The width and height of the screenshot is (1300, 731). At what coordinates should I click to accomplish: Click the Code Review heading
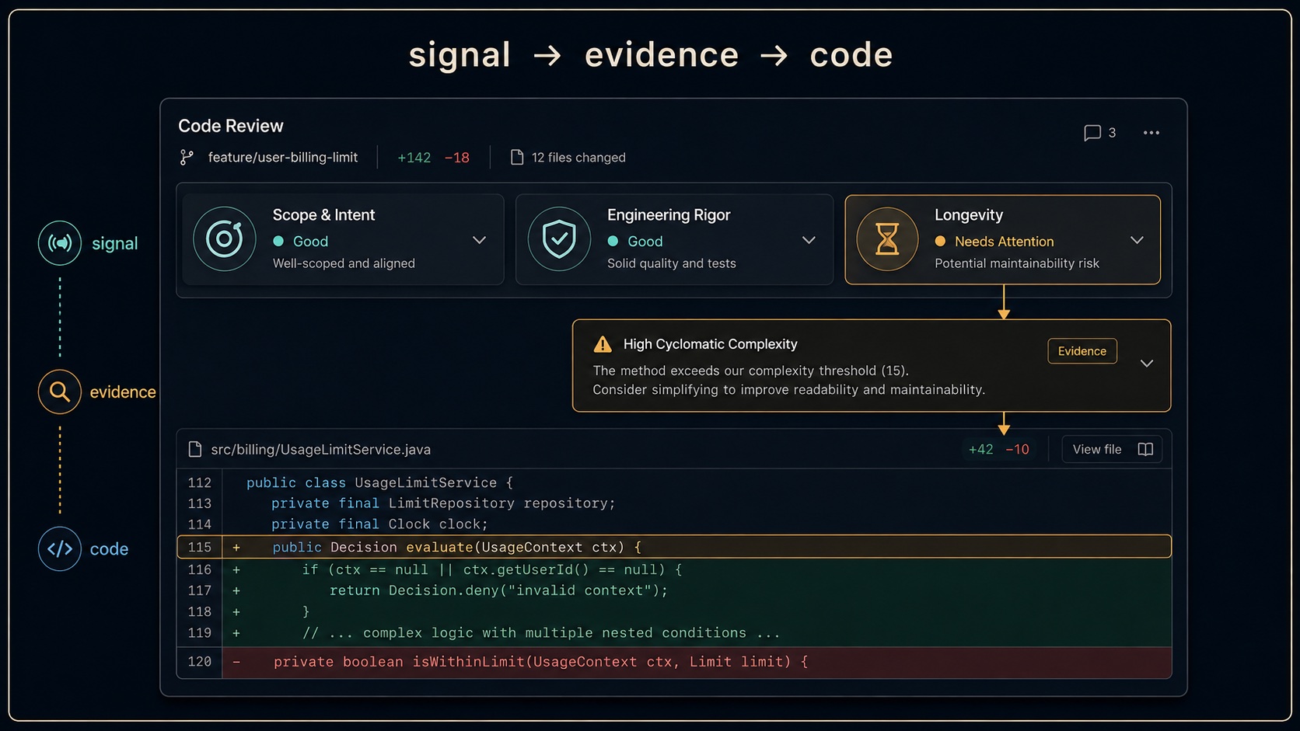tap(231, 126)
